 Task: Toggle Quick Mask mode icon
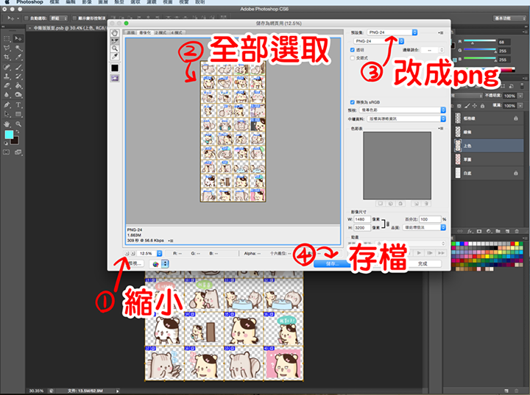7,152
